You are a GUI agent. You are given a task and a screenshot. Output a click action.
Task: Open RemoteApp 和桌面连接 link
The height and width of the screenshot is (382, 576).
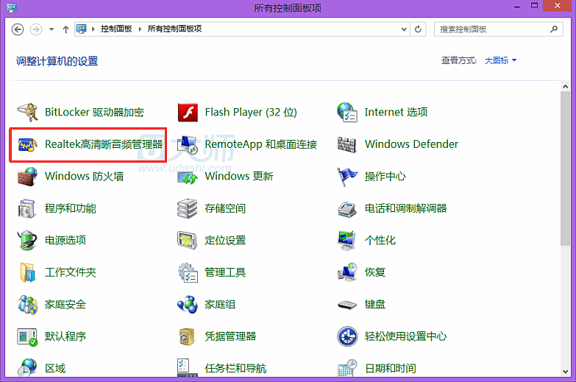260,145
